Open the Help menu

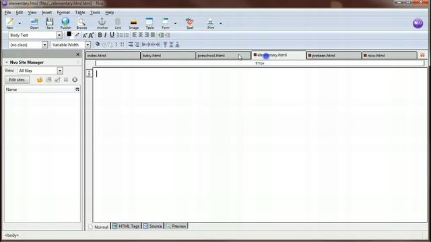coord(109,12)
